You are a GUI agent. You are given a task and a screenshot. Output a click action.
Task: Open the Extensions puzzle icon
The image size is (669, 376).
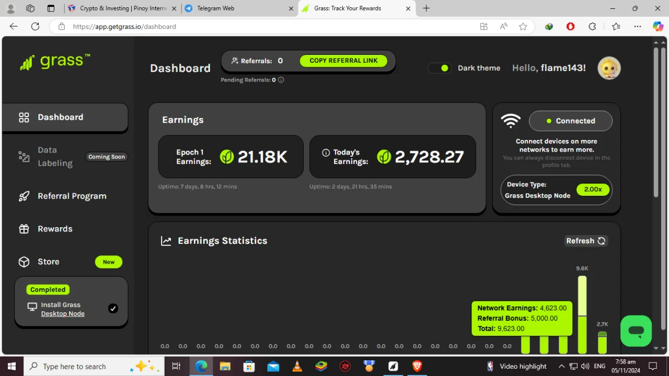pyautogui.click(x=592, y=27)
